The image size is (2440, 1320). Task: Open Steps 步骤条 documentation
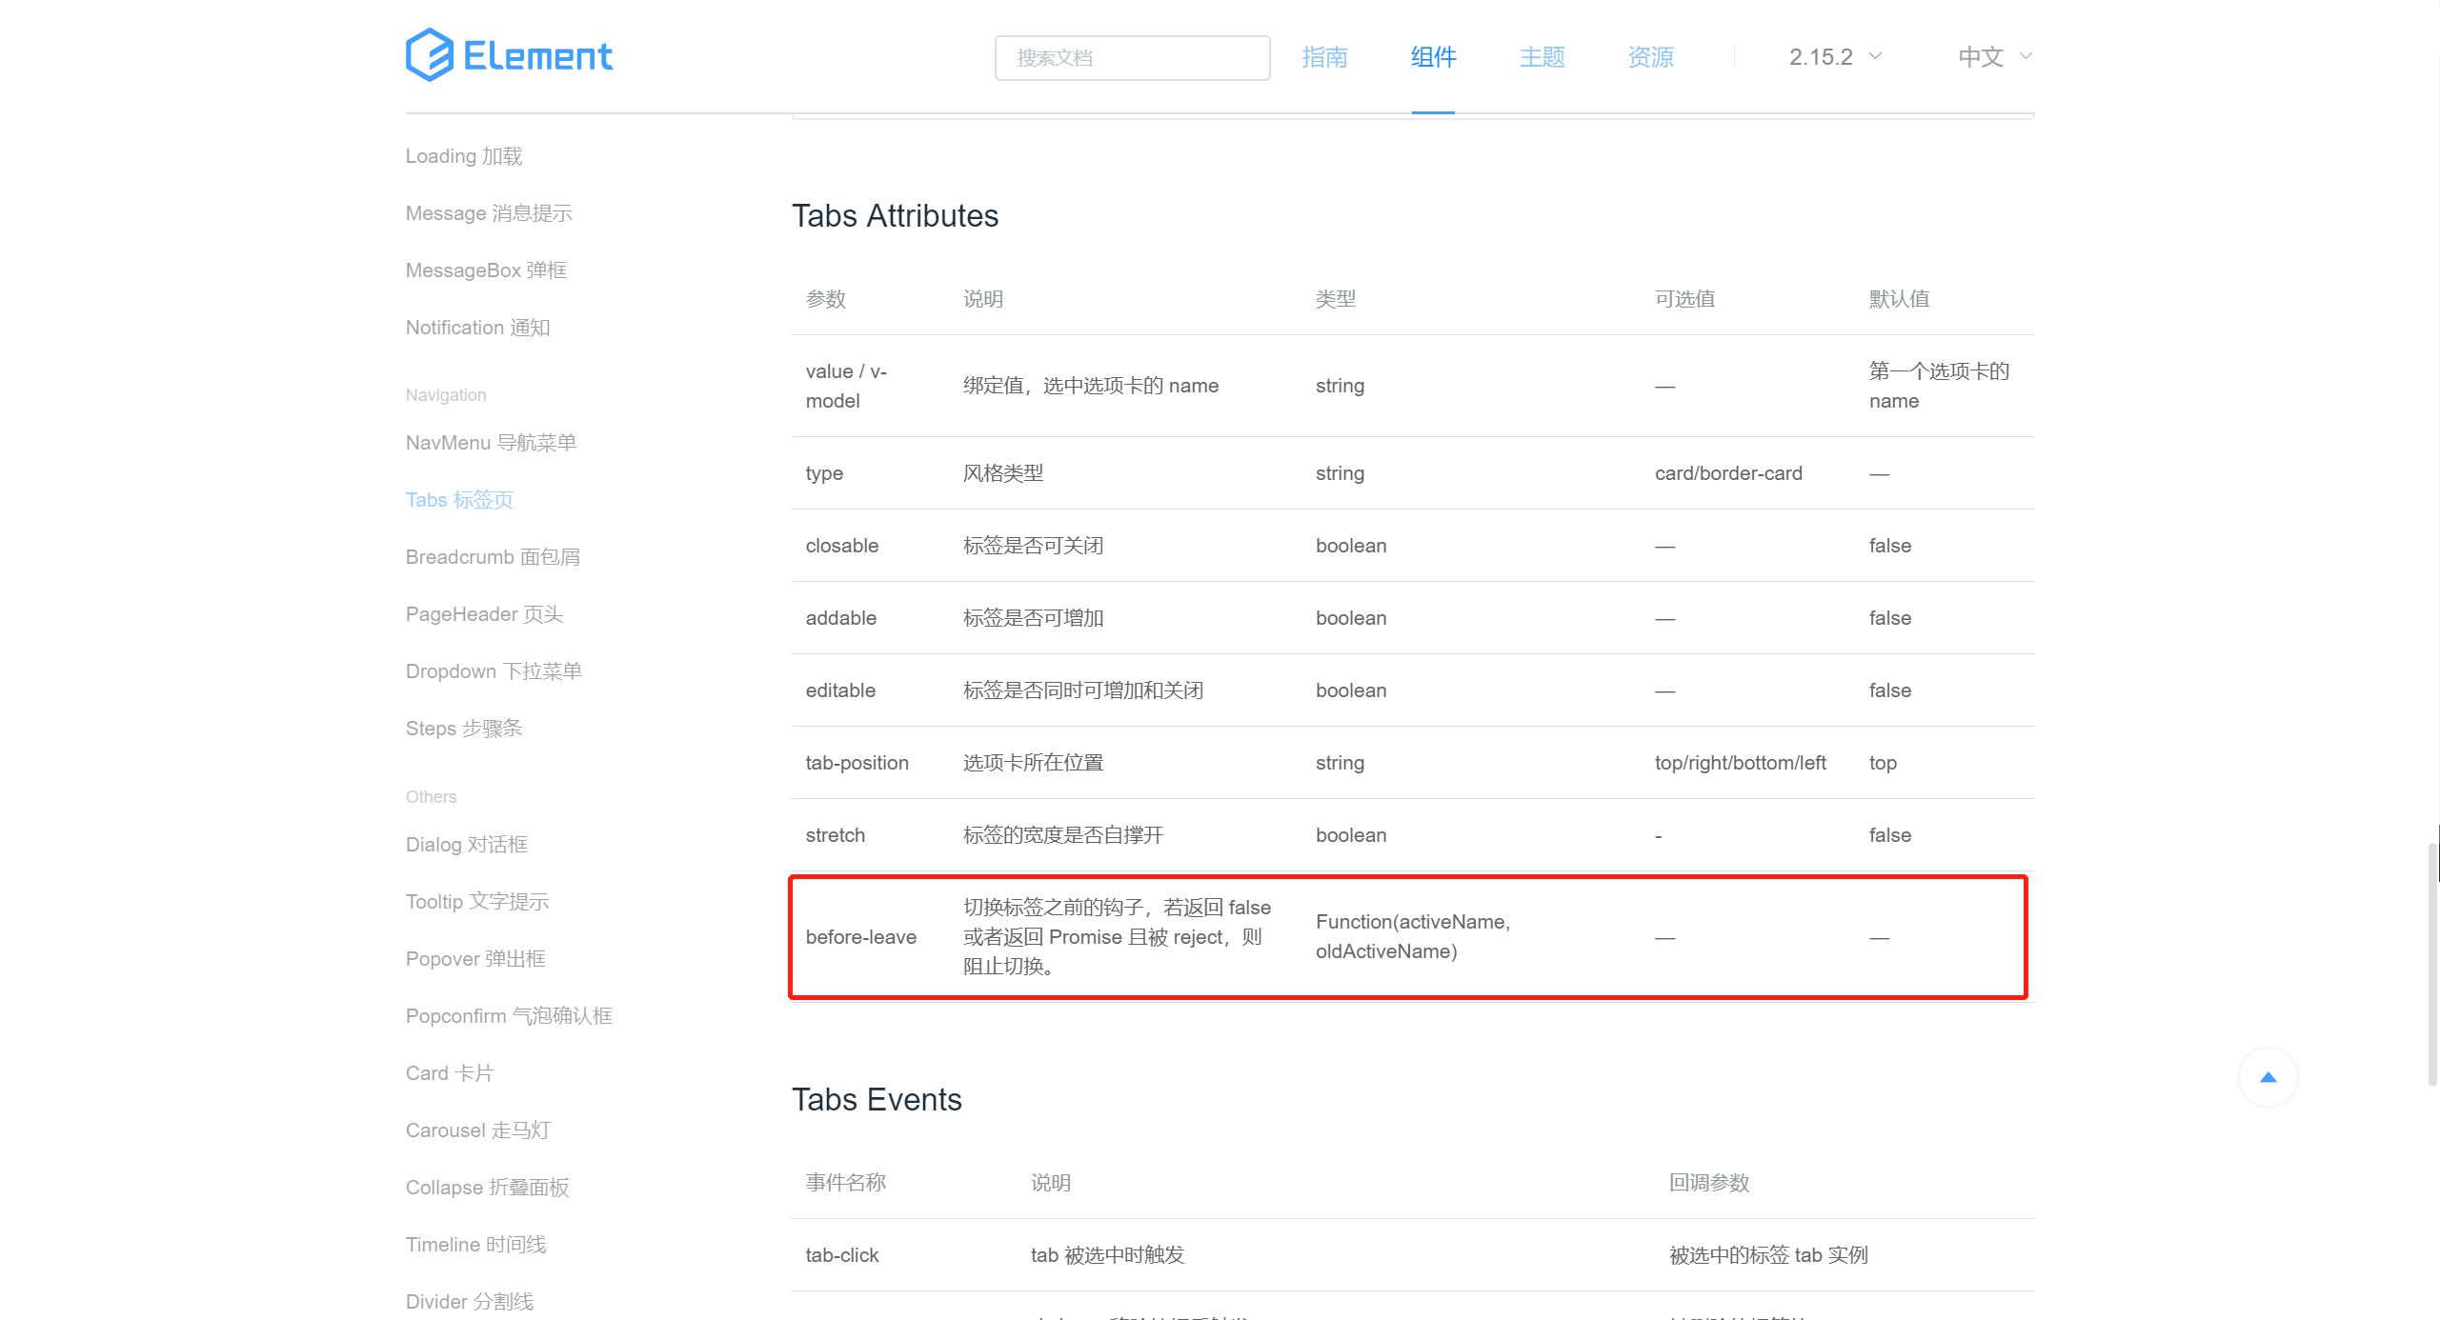click(x=463, y=728)
